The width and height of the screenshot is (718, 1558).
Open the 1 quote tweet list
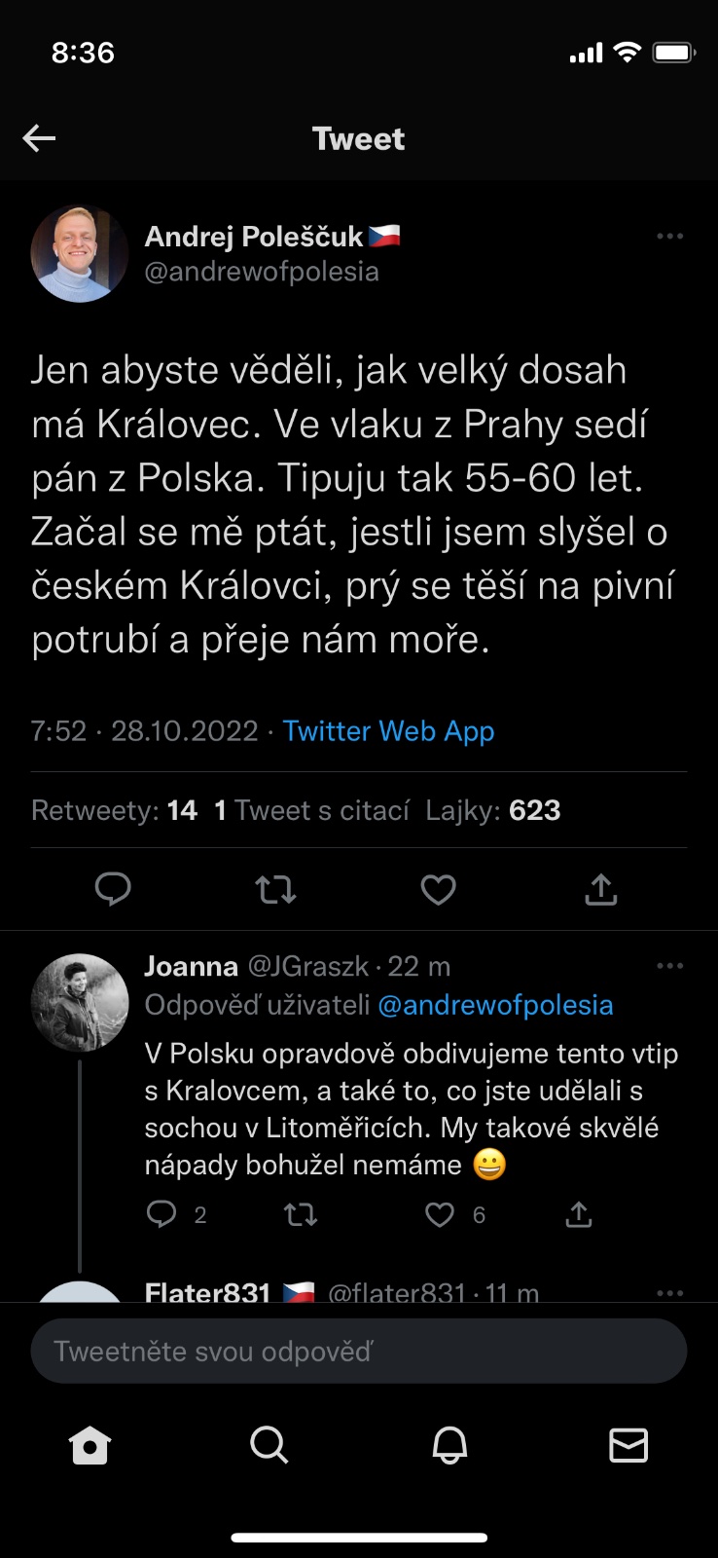pyautogui.click(x=311, y=810)
